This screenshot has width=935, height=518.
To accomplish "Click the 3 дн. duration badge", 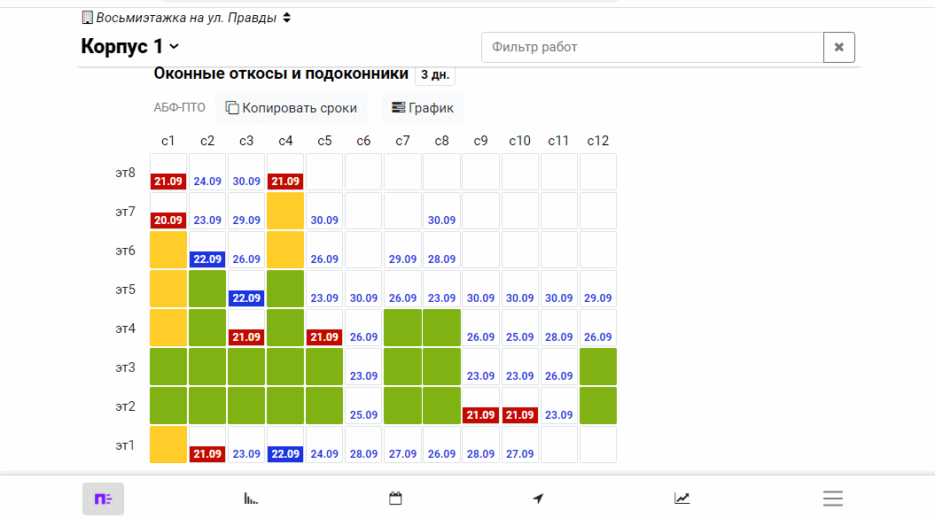I will pyautogui.click(x=435, y=75).
